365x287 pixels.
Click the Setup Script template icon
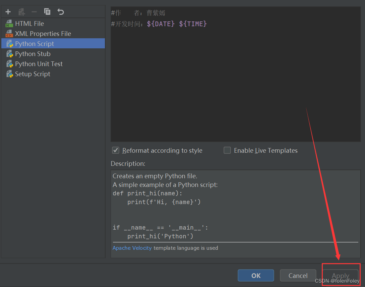pyautogui.click(x=9, y=74)
